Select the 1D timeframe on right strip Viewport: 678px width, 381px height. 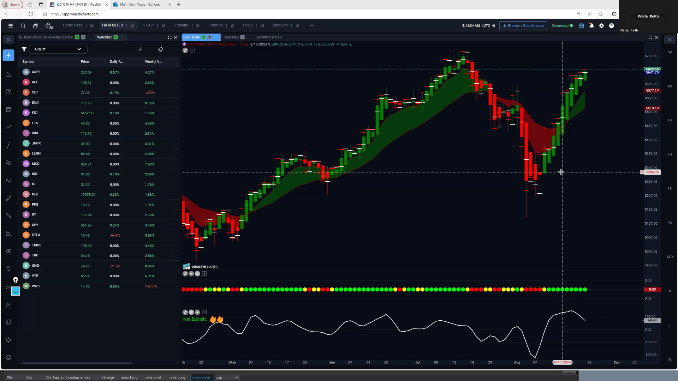pyautogui.click(x=670, y=189)
